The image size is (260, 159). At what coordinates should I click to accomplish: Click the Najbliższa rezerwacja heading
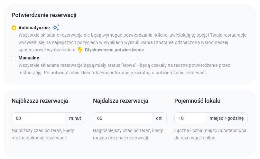[x=40, y=101]
